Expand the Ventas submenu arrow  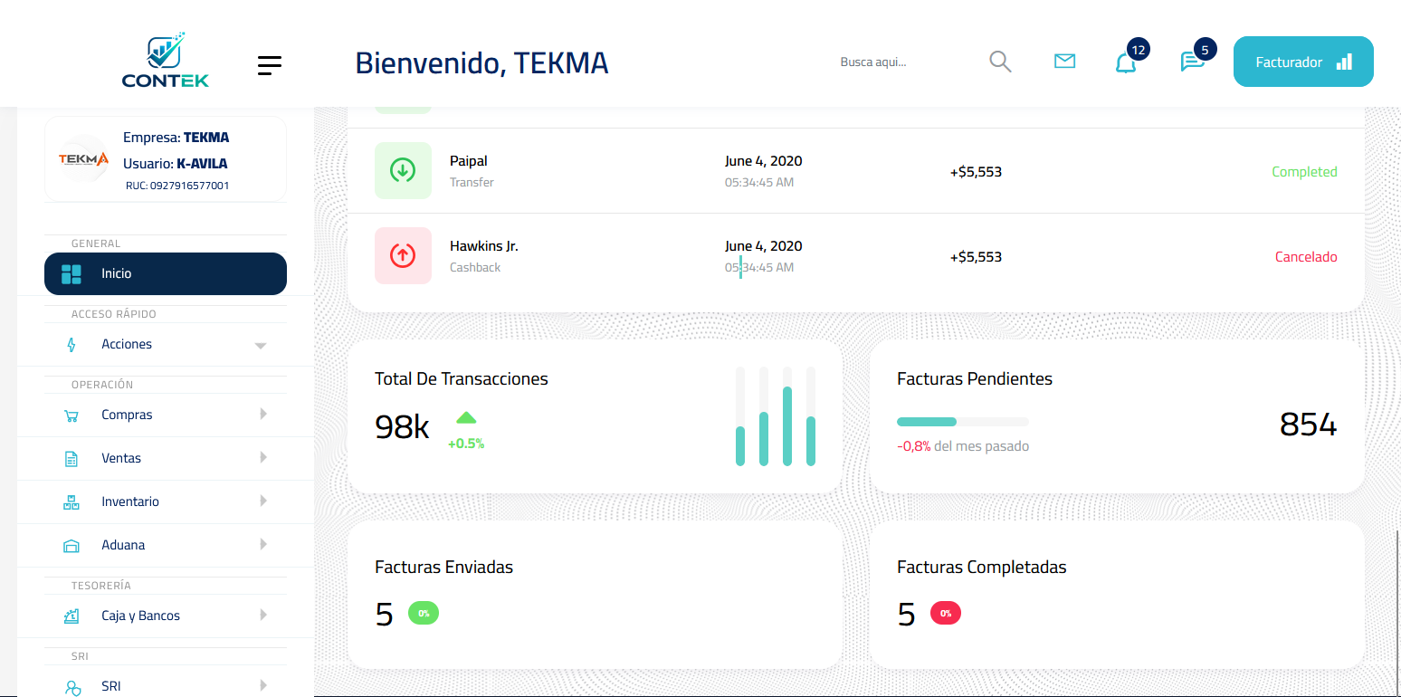point(263,458)
